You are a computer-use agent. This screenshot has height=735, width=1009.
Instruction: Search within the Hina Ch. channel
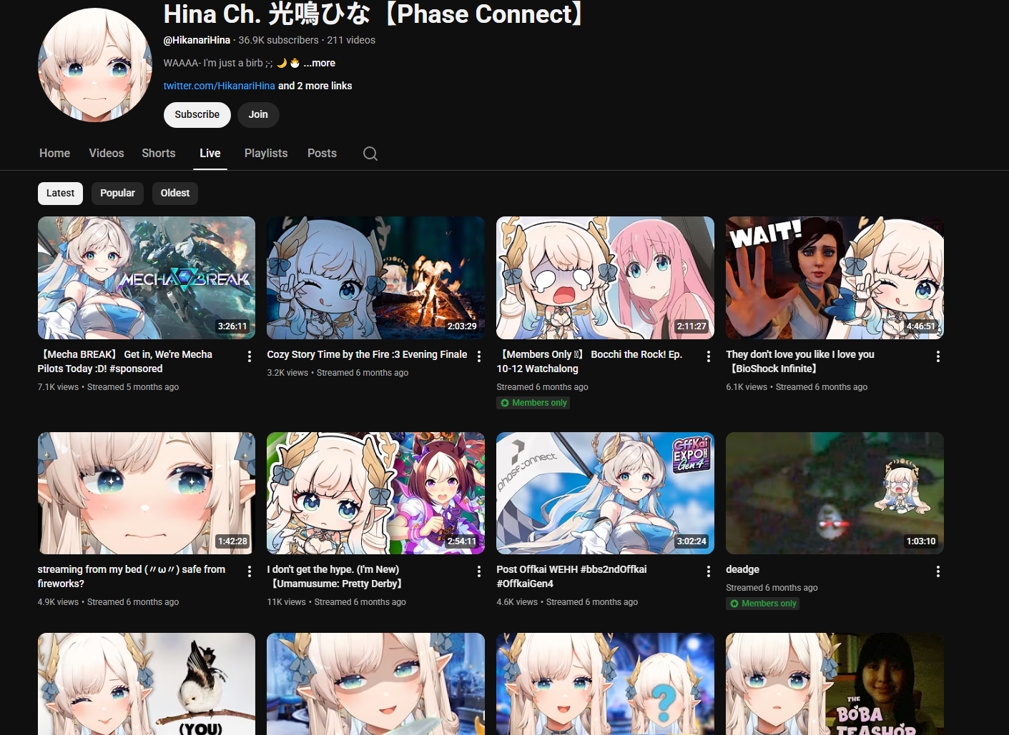(370, 154)
